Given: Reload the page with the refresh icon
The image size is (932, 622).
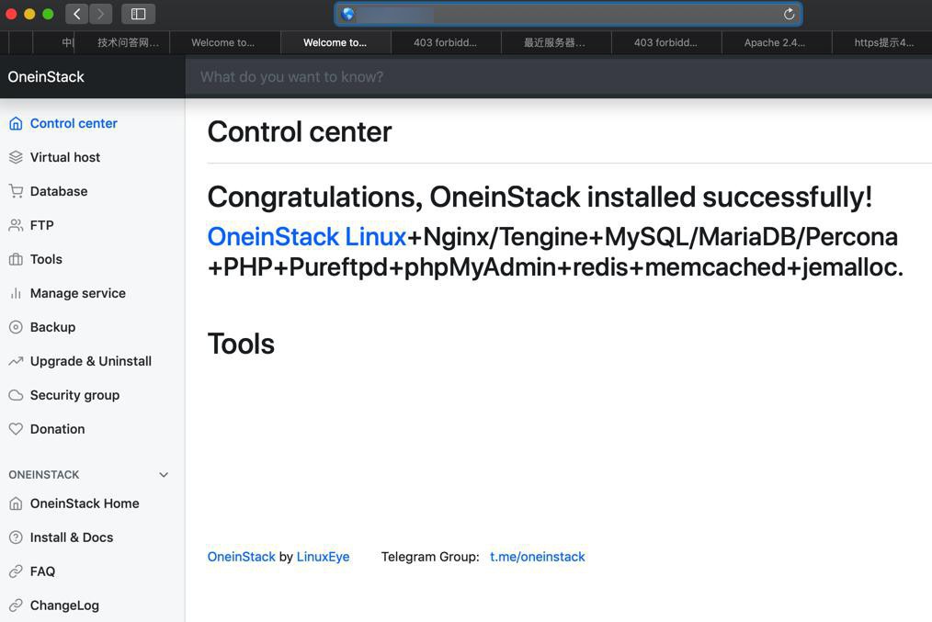Looking at the screenshot, I should (789, 14).
